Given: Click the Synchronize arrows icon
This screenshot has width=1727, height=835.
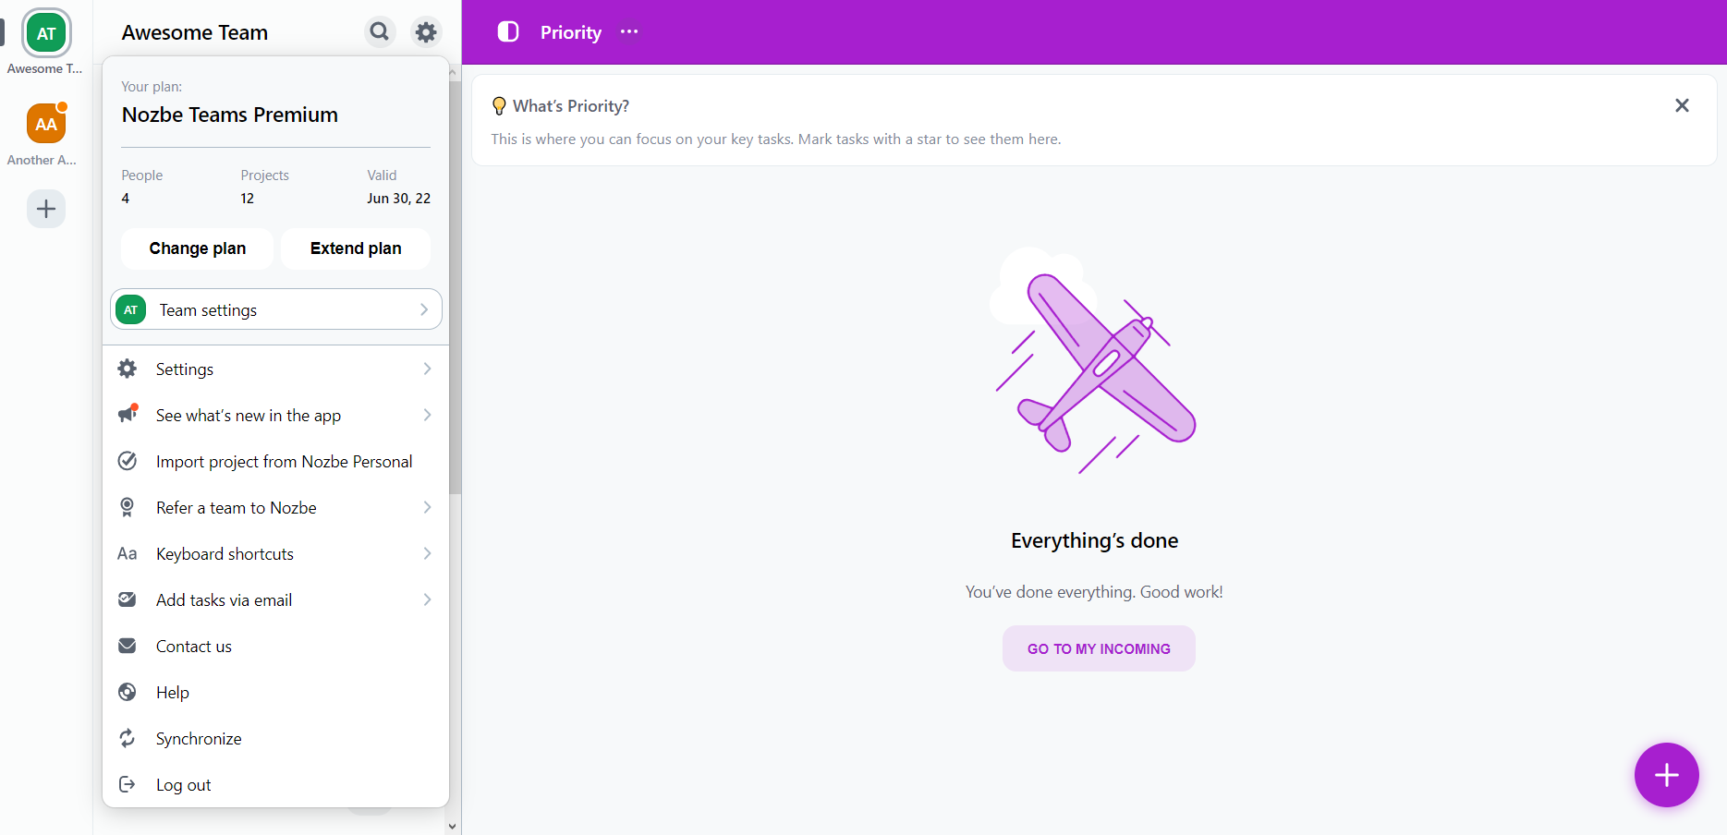Looking at the screenshot, I should (x=128, y=738).
